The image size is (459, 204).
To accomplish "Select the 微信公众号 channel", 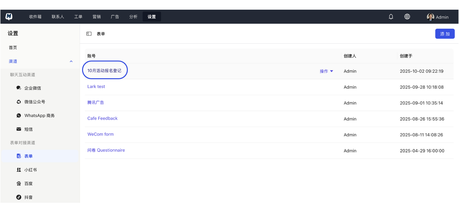I will [35, 102].
